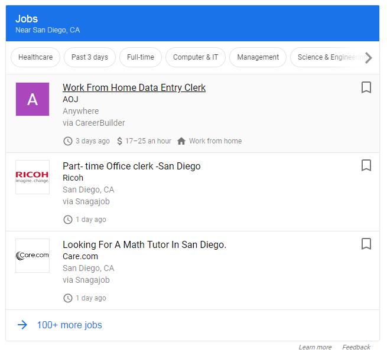Open the Learn more link
The width and height of the screenshot is (387, 356).
click(315, 347)
